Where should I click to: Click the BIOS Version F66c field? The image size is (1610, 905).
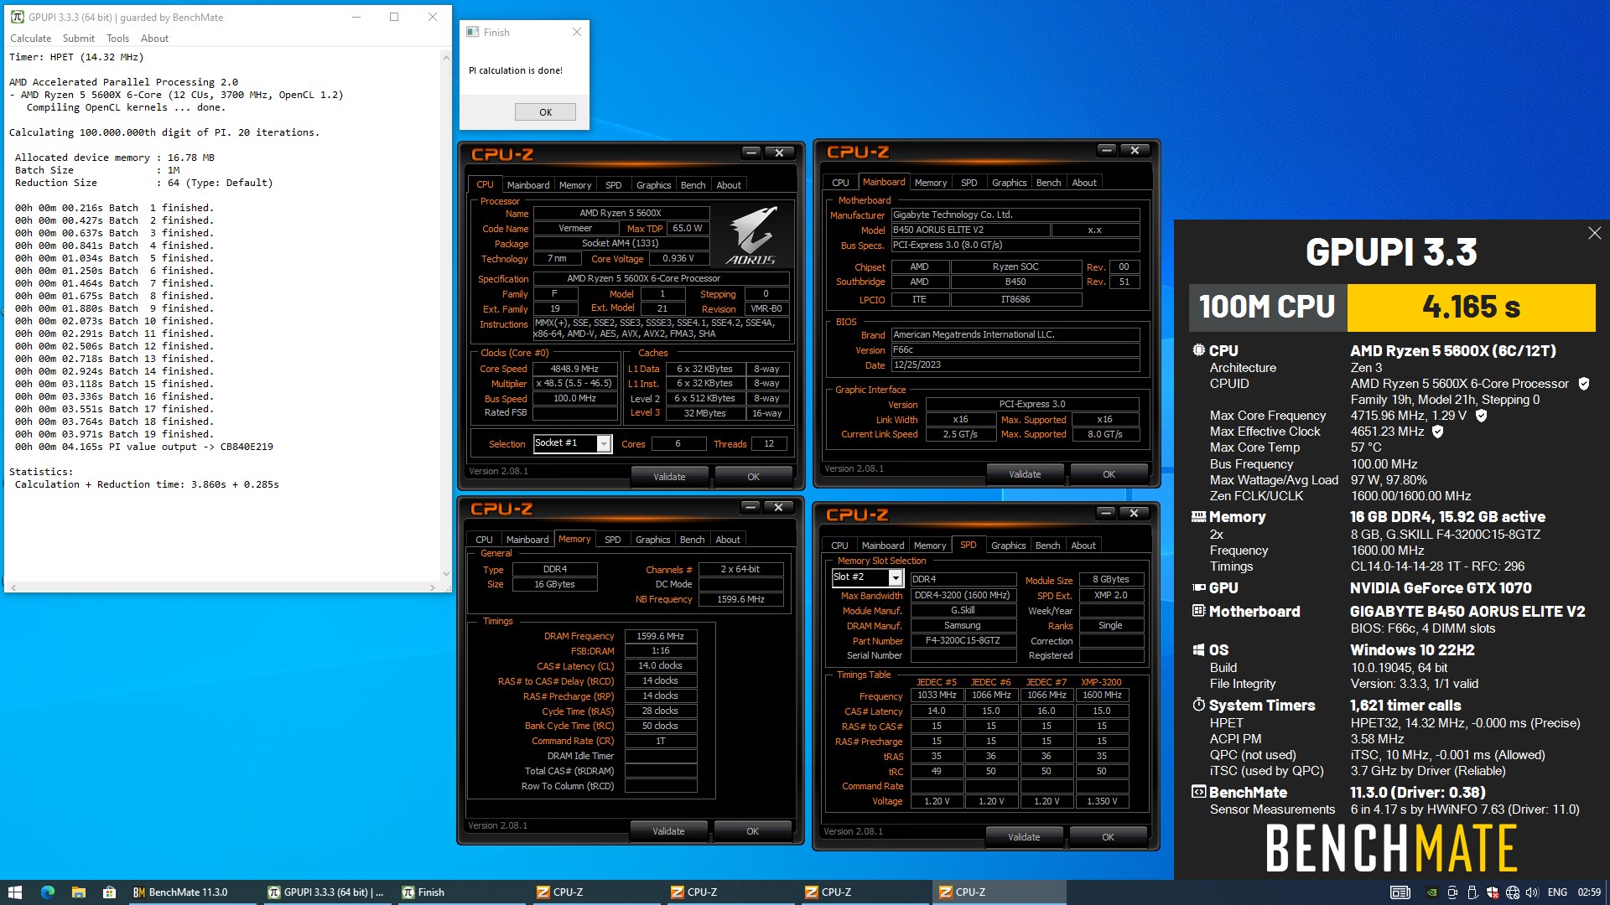click(x=1015, y=350)
